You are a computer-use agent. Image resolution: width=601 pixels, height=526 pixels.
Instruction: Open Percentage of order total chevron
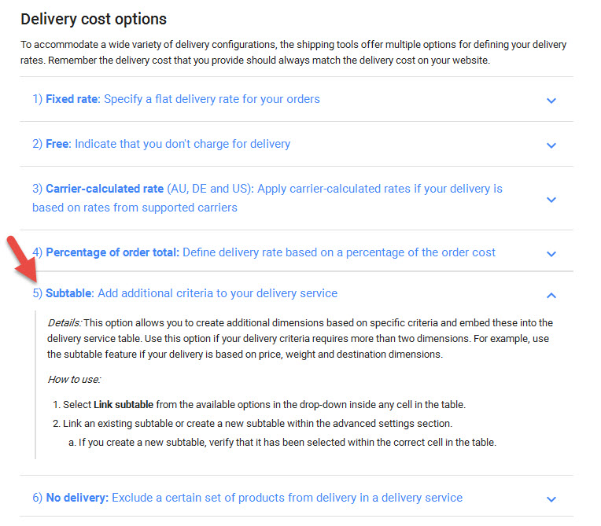(x=551, y=253)
